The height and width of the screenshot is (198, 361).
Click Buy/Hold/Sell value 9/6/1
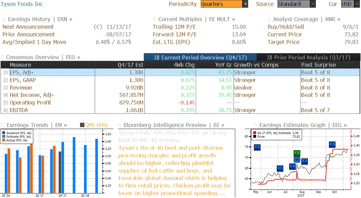pyautogui.click(x=350, y=27)
